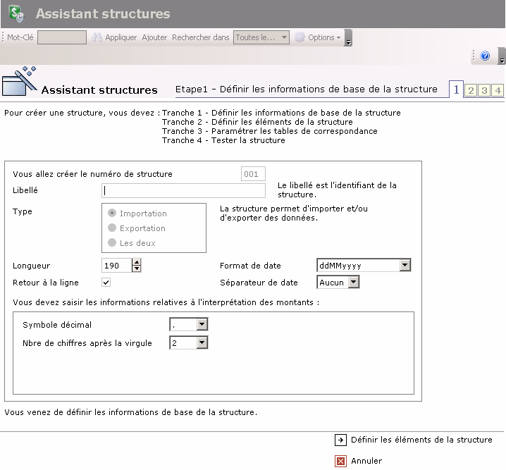Image resolution: width=506 pixels, height=470 pixels.
Task: Click the search toolbar overflow arrow
Action: click(348, 38)
